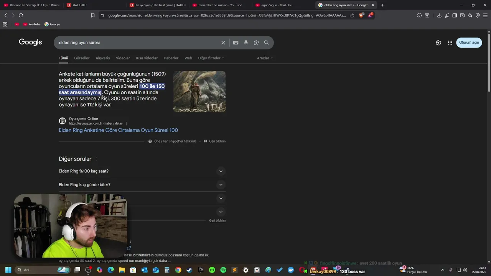The height and width of the screenshot is (276, 491).
Task: Open the Google bookmark in bookmarks bar
Action: pyautogui.click(x=52, y=24)
